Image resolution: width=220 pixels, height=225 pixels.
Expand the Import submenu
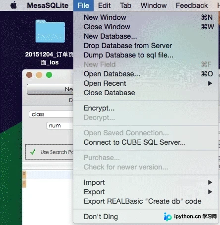tap(146, 182)
